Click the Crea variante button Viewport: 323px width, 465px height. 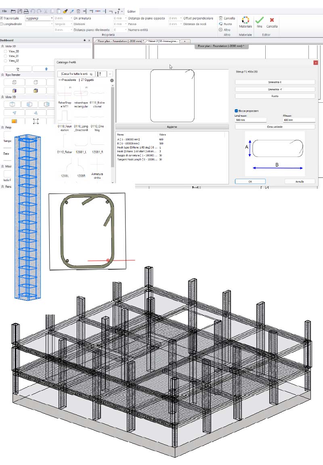[275, 126]
